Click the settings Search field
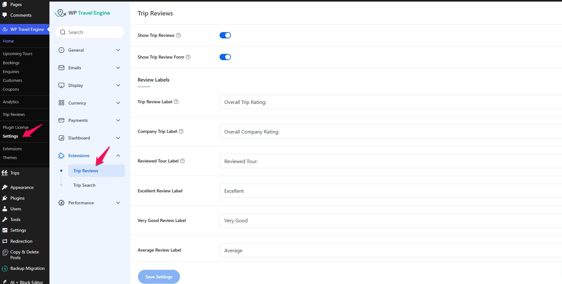Image resolution: width=562 pixels, height=284 pixels. 90,32
